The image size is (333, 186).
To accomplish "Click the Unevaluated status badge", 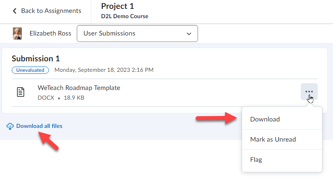I will (30, 70).
